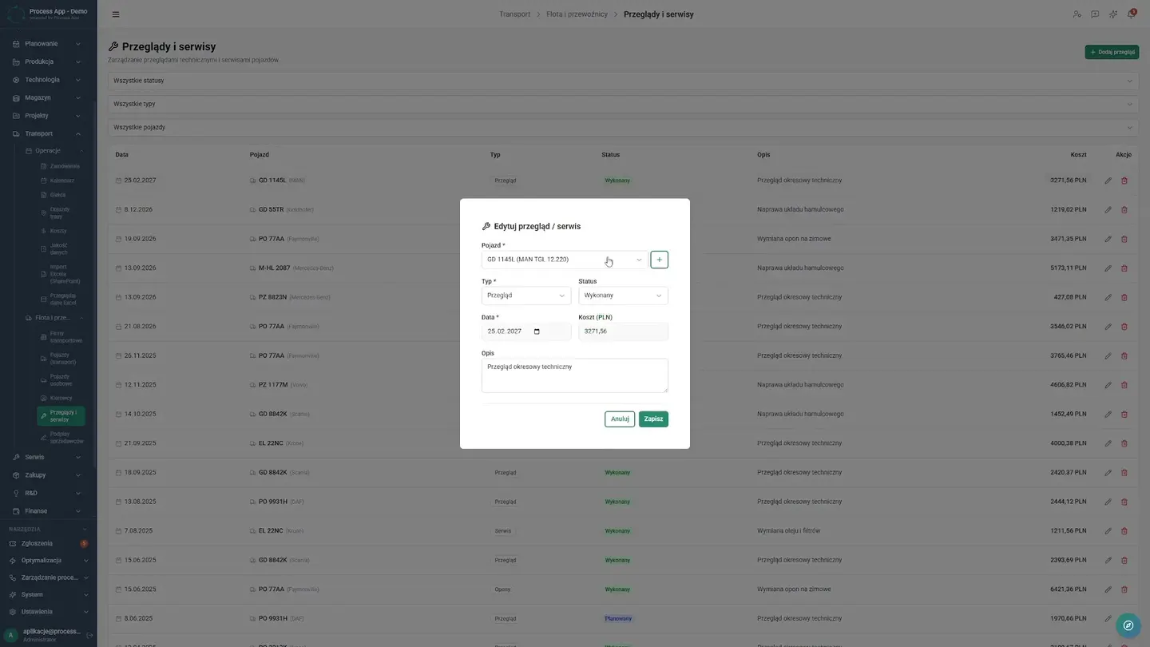Open the hamburger menu icon

pos(116,14)
